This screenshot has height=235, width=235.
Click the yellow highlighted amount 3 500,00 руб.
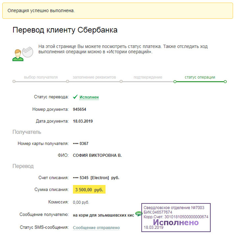click(x=89, y=190)
